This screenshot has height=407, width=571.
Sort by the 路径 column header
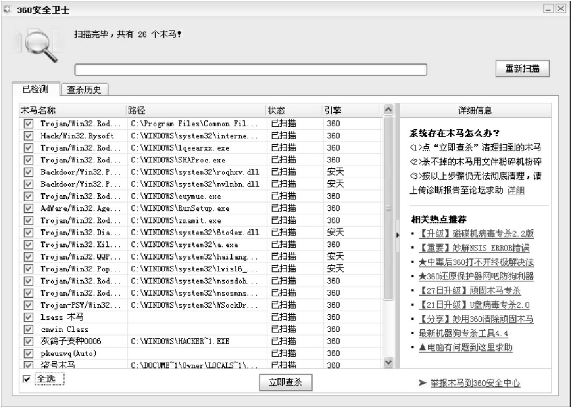coord(196,110)
